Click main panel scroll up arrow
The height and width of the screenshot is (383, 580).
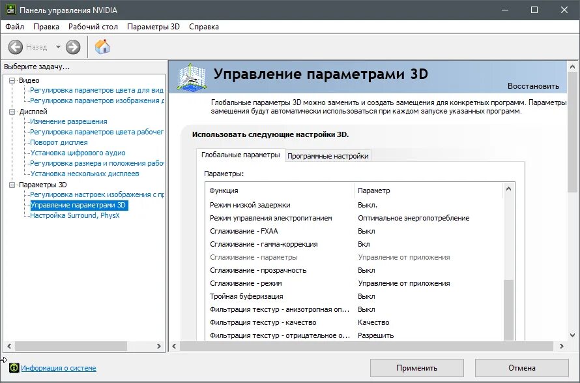pos(572,67)
